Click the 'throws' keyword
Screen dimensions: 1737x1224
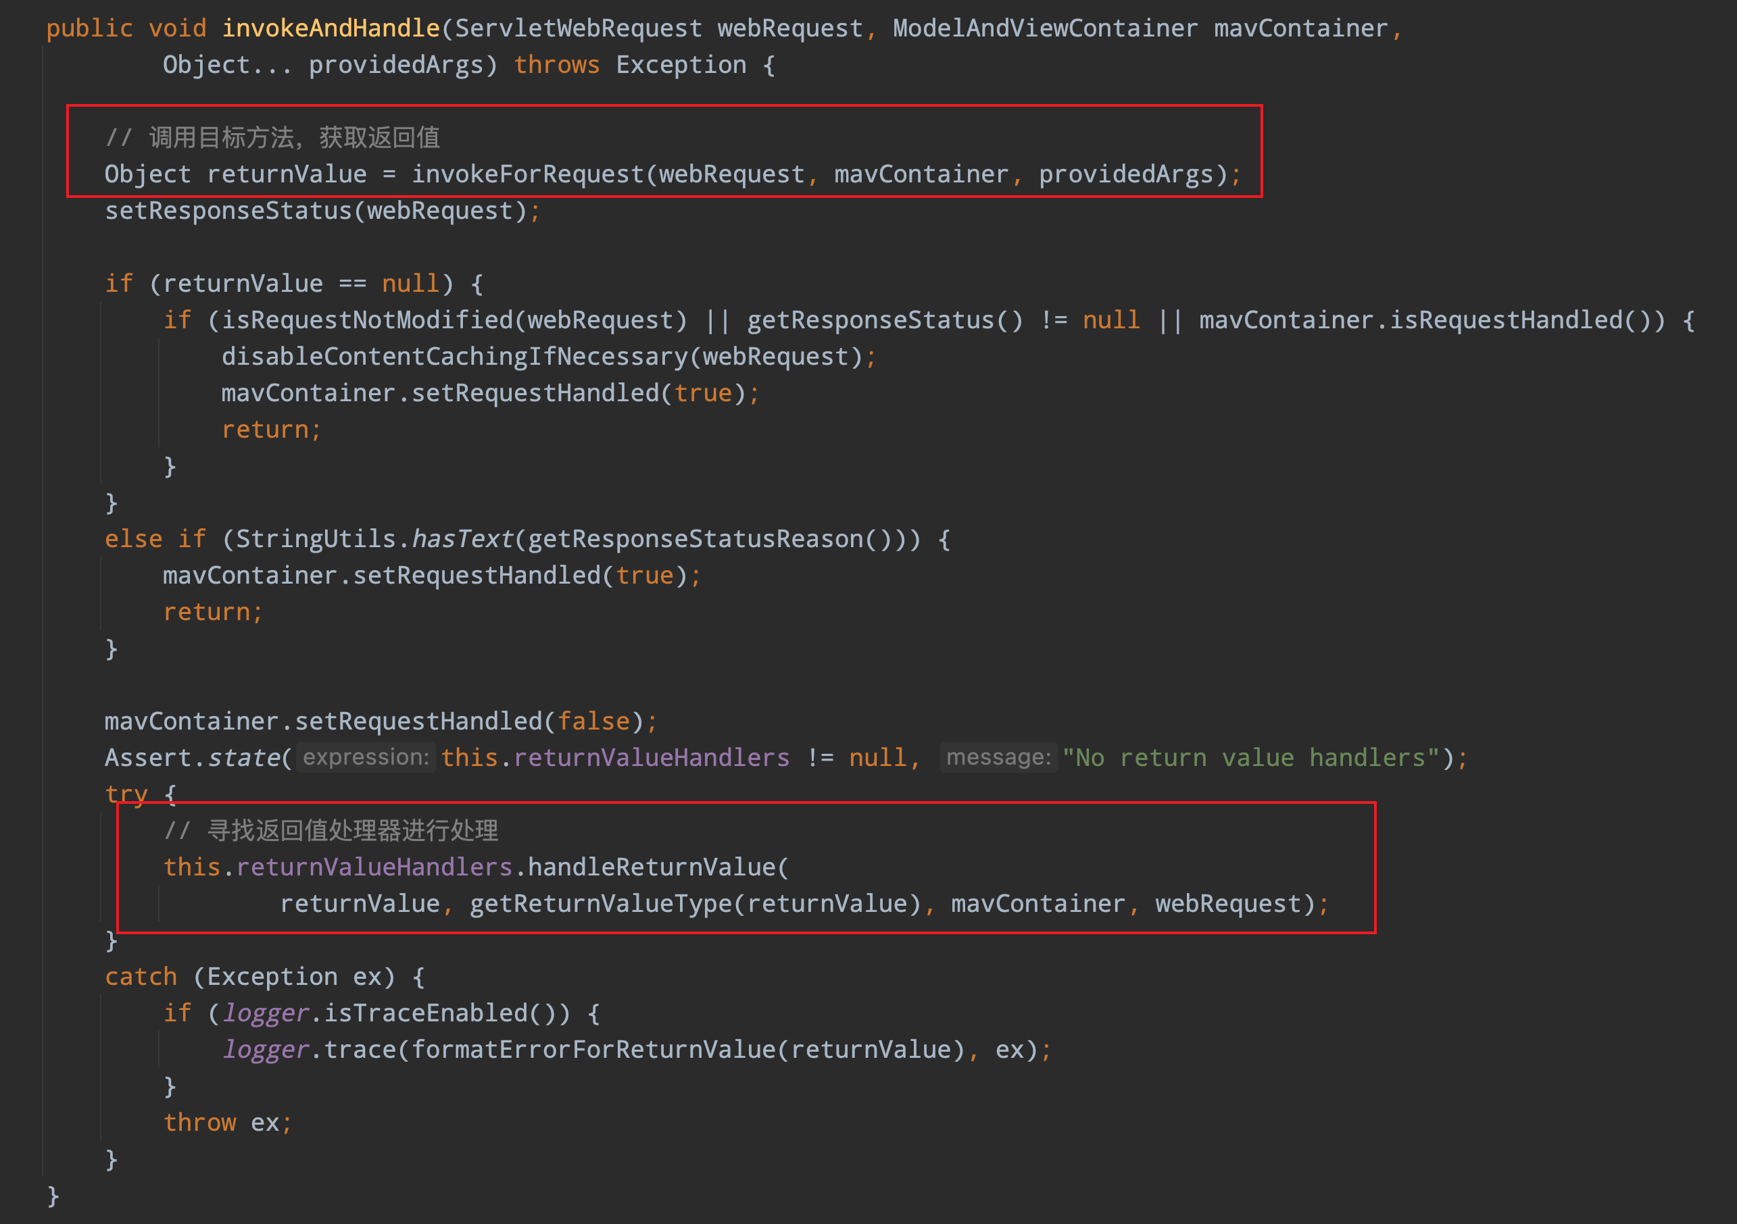tap(556, 65)
